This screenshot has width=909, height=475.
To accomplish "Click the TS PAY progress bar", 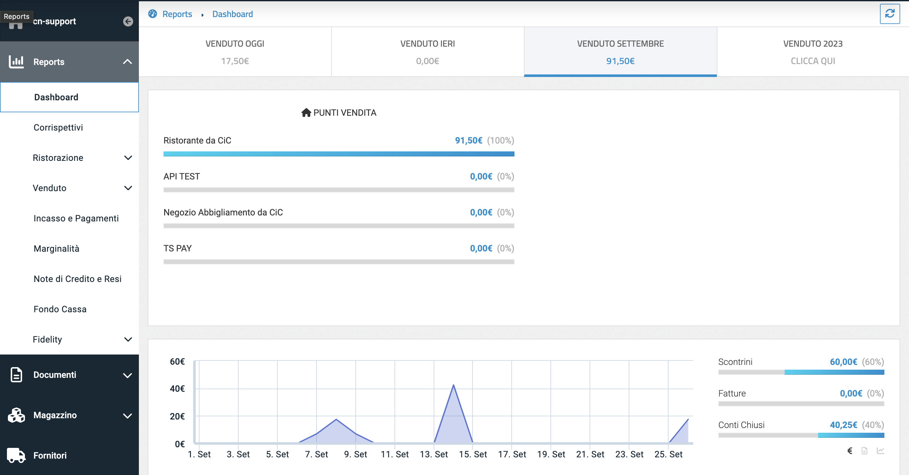I will point(339,262).
